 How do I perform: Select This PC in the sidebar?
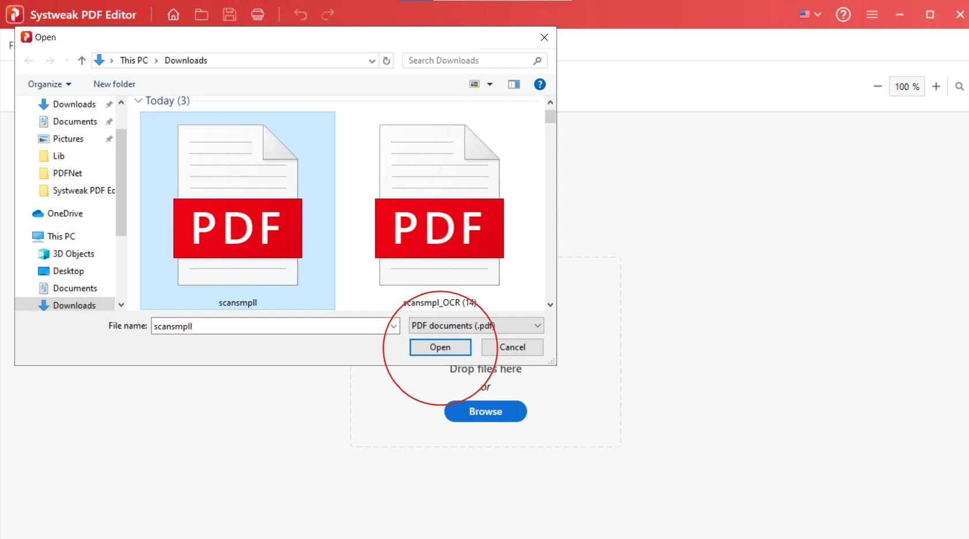pos(60,236)
